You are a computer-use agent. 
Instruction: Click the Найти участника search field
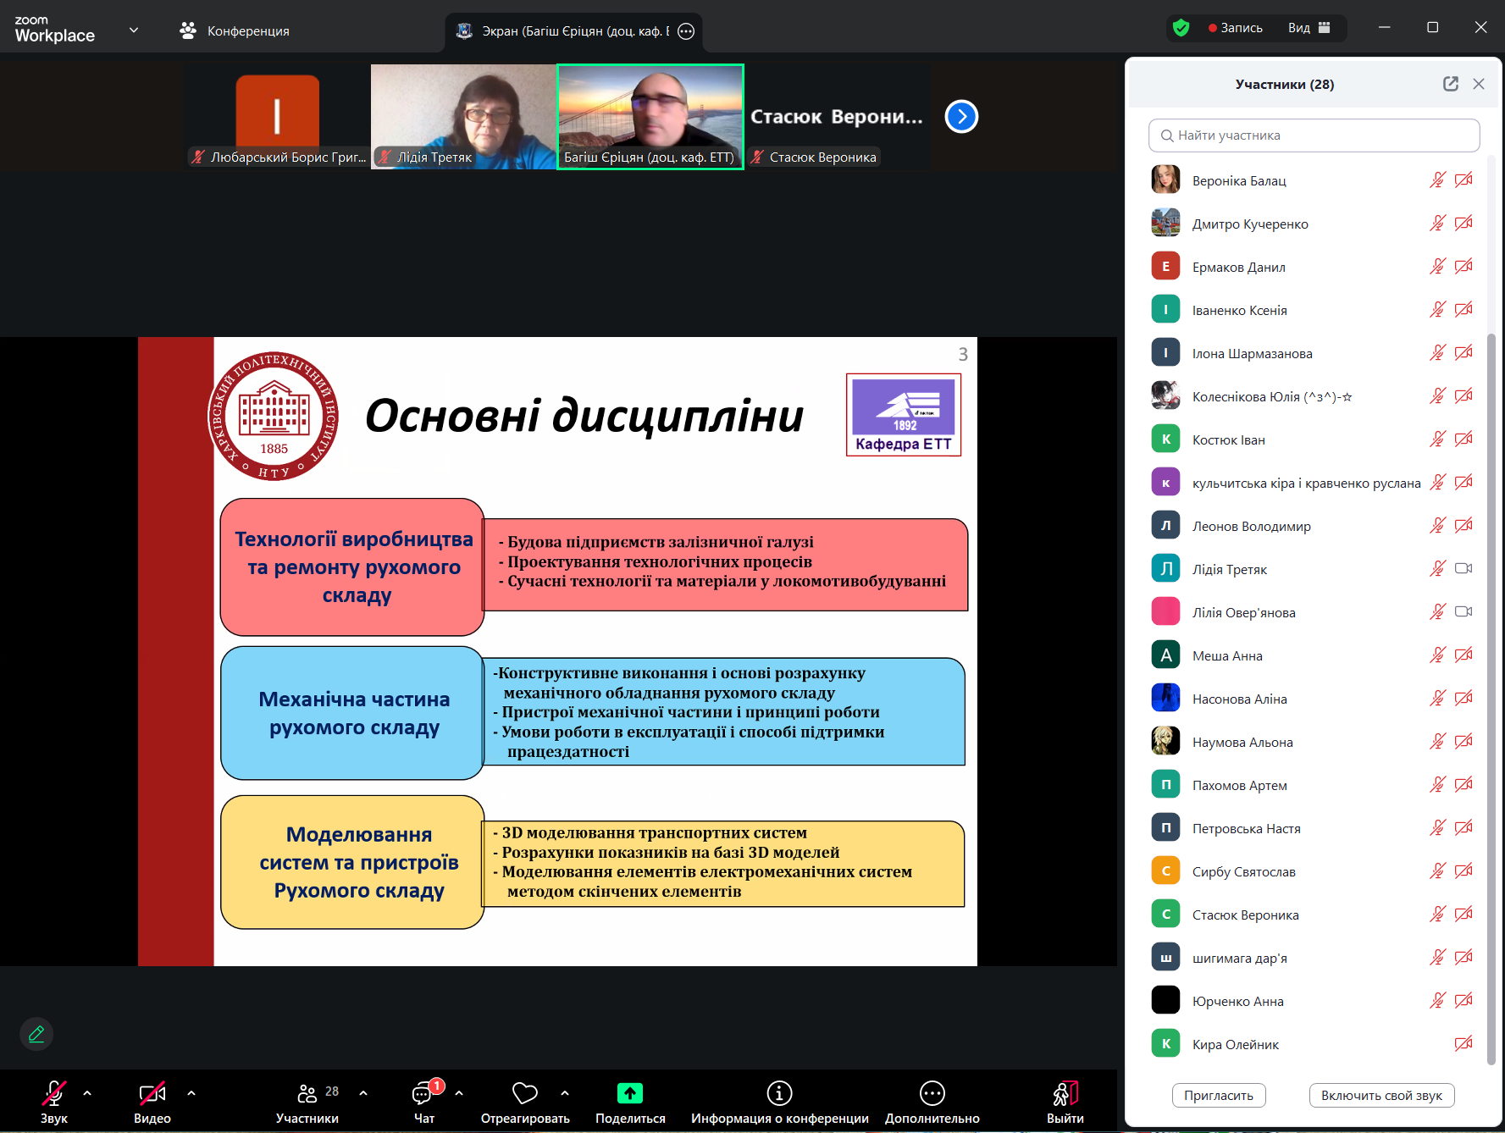[x=1314, y=135]
